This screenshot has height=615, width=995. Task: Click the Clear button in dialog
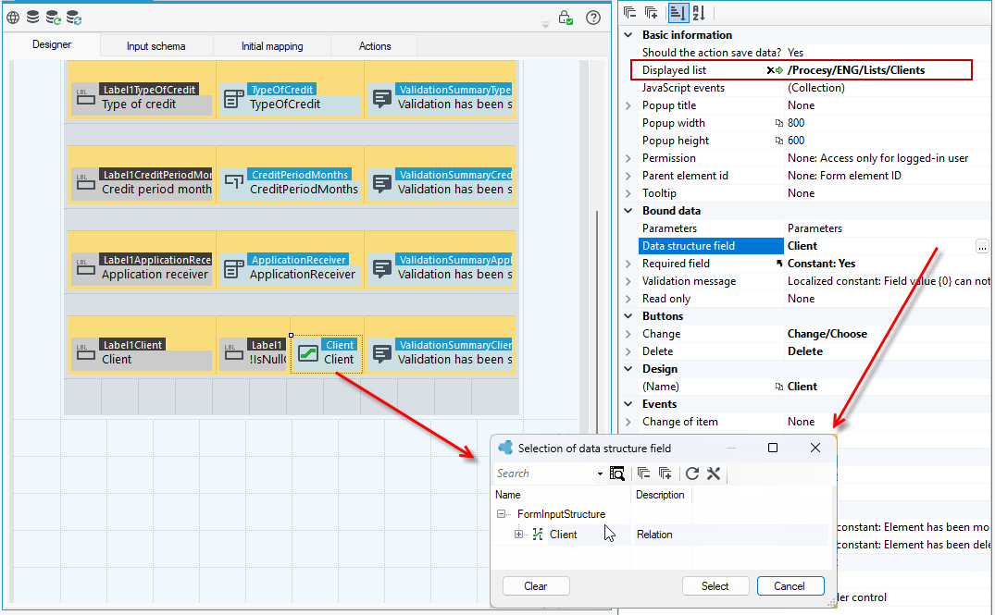(x=536, y=585)
